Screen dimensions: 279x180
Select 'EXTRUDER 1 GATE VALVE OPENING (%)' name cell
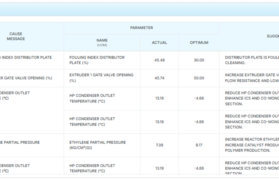(101, 78)
